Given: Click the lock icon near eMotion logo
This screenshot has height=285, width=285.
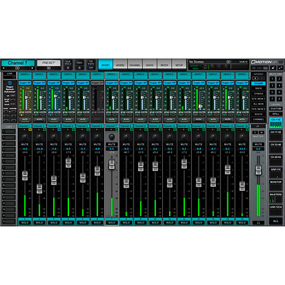Looking at the screenshot, I should click(x=273, y=68).
